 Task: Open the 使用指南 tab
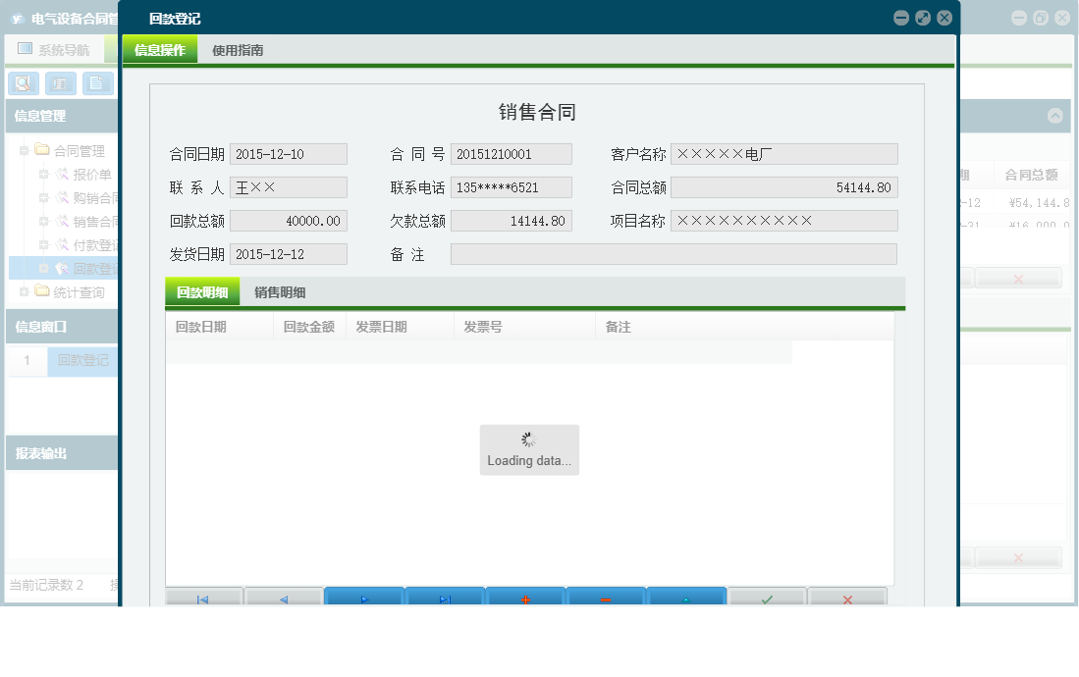pyautogui.click(x=239, y=49)
